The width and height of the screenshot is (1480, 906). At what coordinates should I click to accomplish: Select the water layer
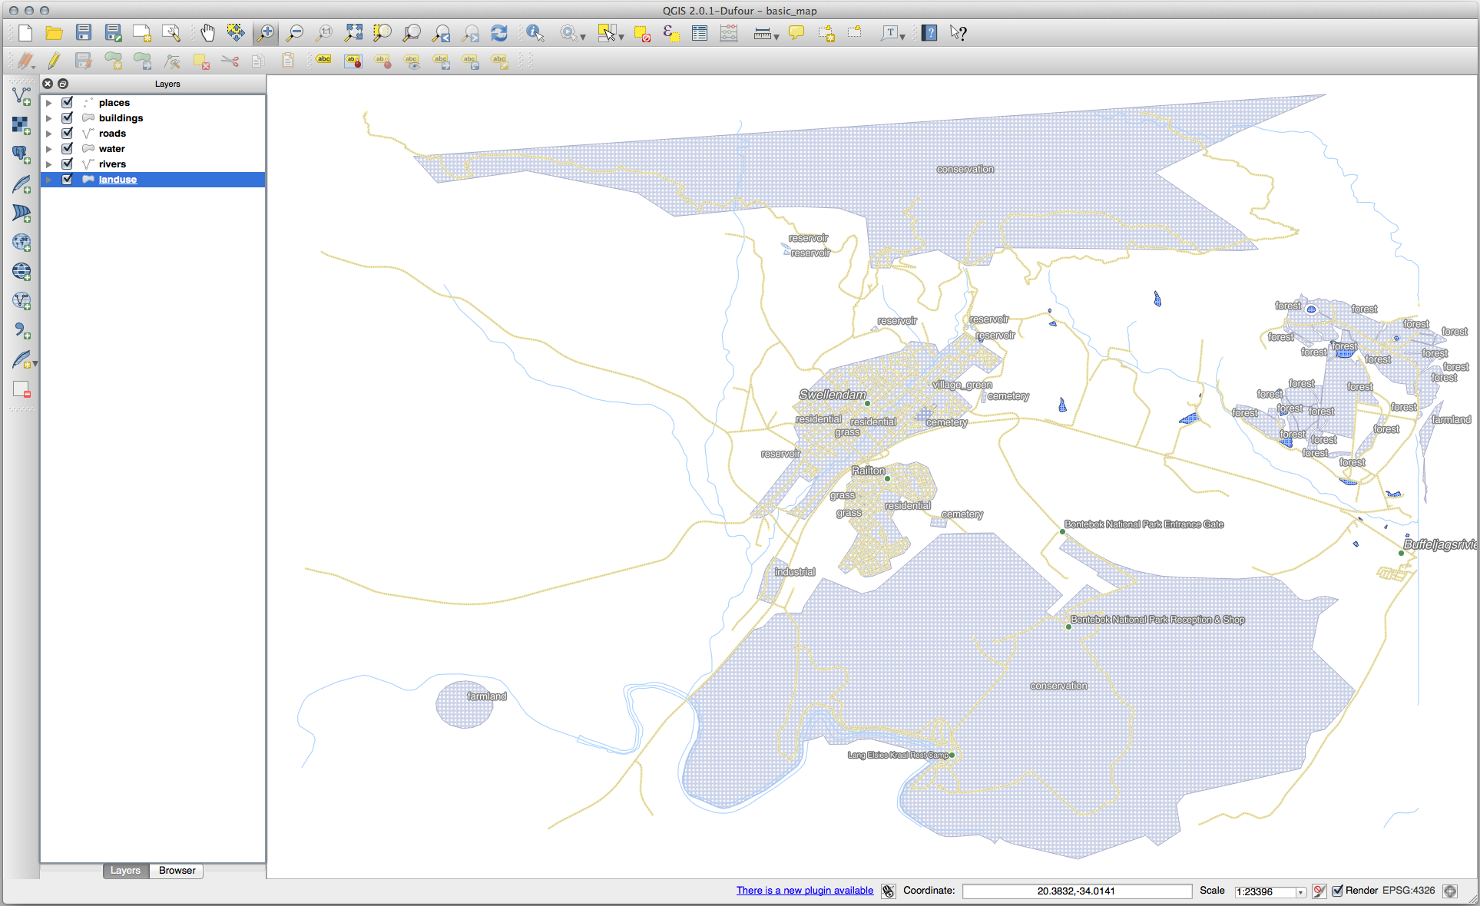pos(112,149)
